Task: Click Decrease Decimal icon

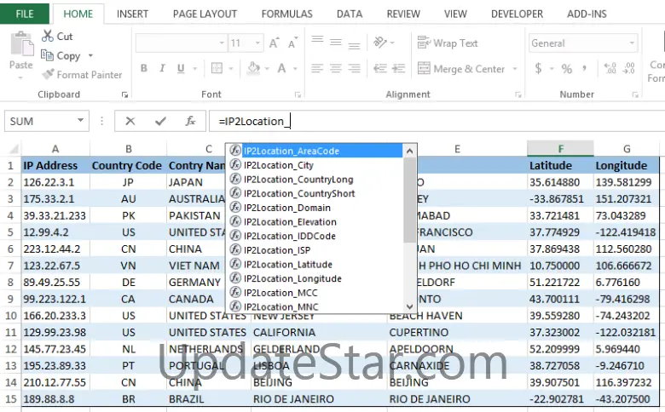Action: [x=628, y=68]
